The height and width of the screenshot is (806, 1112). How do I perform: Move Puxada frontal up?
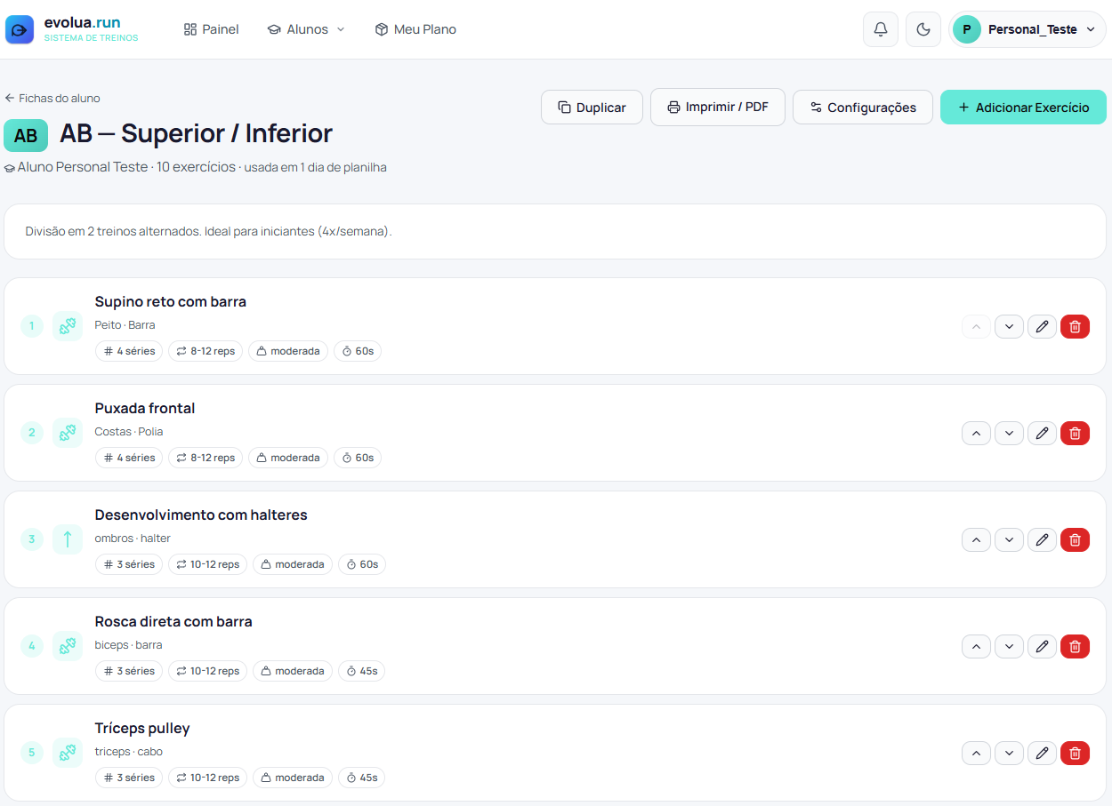[x=976, y=433]
